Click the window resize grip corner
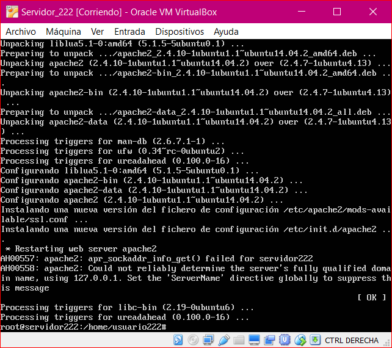 [388, 344]
